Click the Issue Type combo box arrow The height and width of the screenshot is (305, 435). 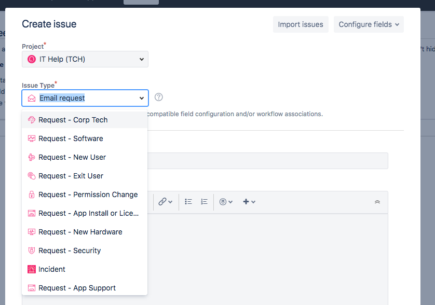(142, 98)
